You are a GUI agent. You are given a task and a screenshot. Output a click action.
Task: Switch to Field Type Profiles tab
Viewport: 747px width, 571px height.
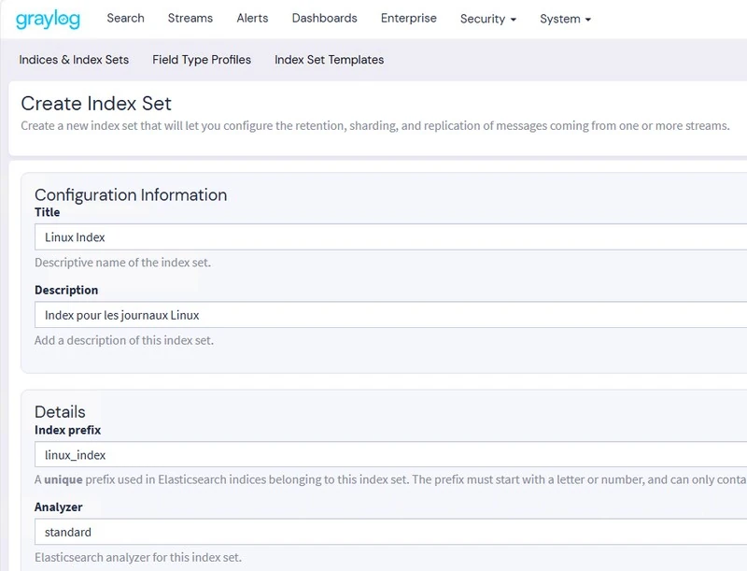tap(202, 60)
